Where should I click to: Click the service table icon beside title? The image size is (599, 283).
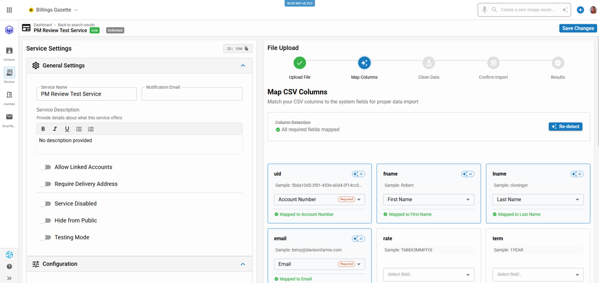click(x=26, y=28)
